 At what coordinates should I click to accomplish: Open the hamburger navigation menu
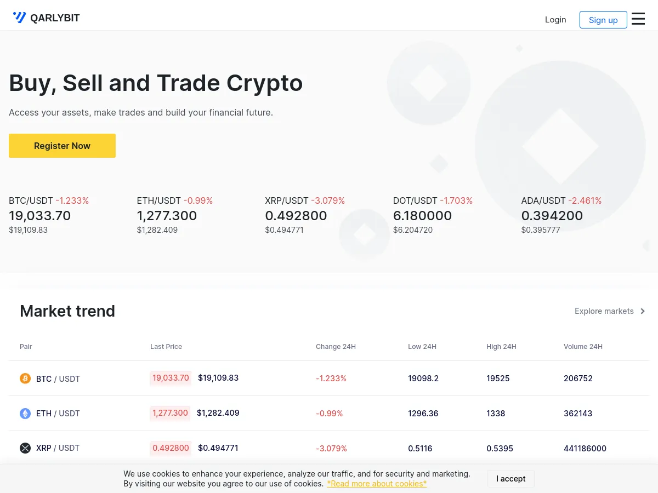638,18
